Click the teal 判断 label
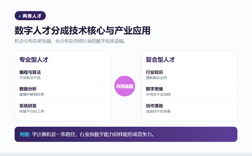The width and height of the screenshot is (252, 156). (x=25, y=134)
